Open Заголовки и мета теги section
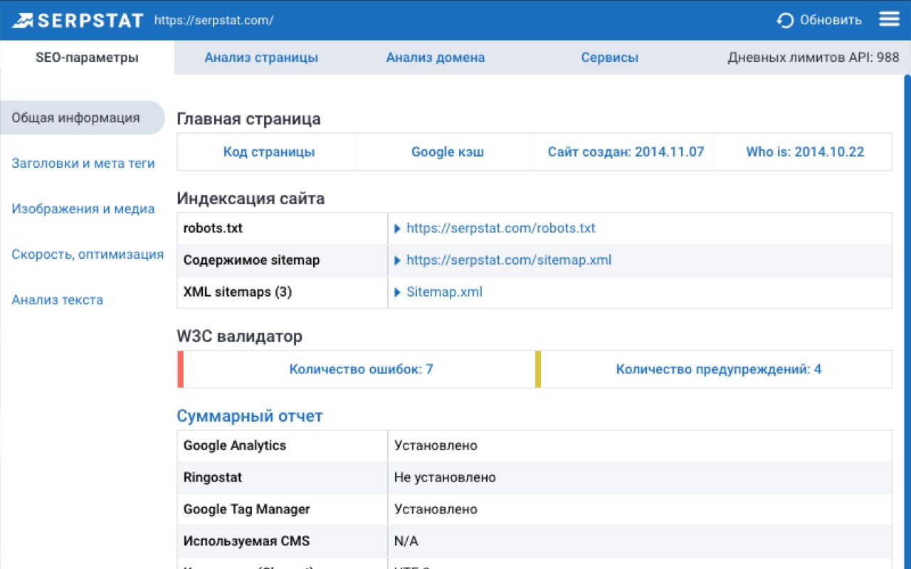 coord(83,164)
